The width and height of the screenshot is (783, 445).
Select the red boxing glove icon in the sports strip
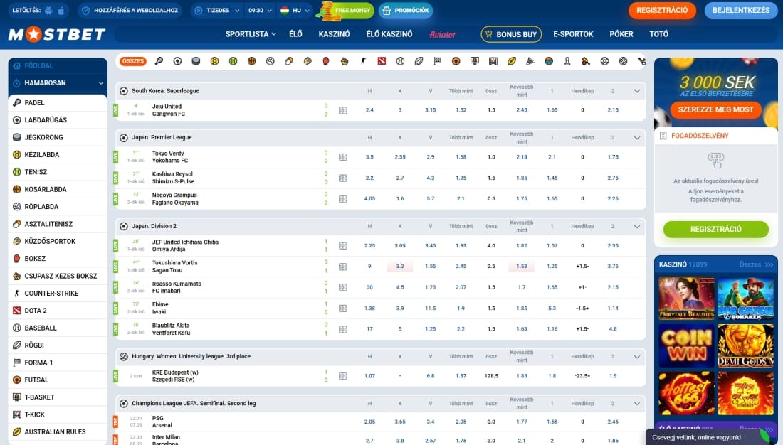click(326, 61)
